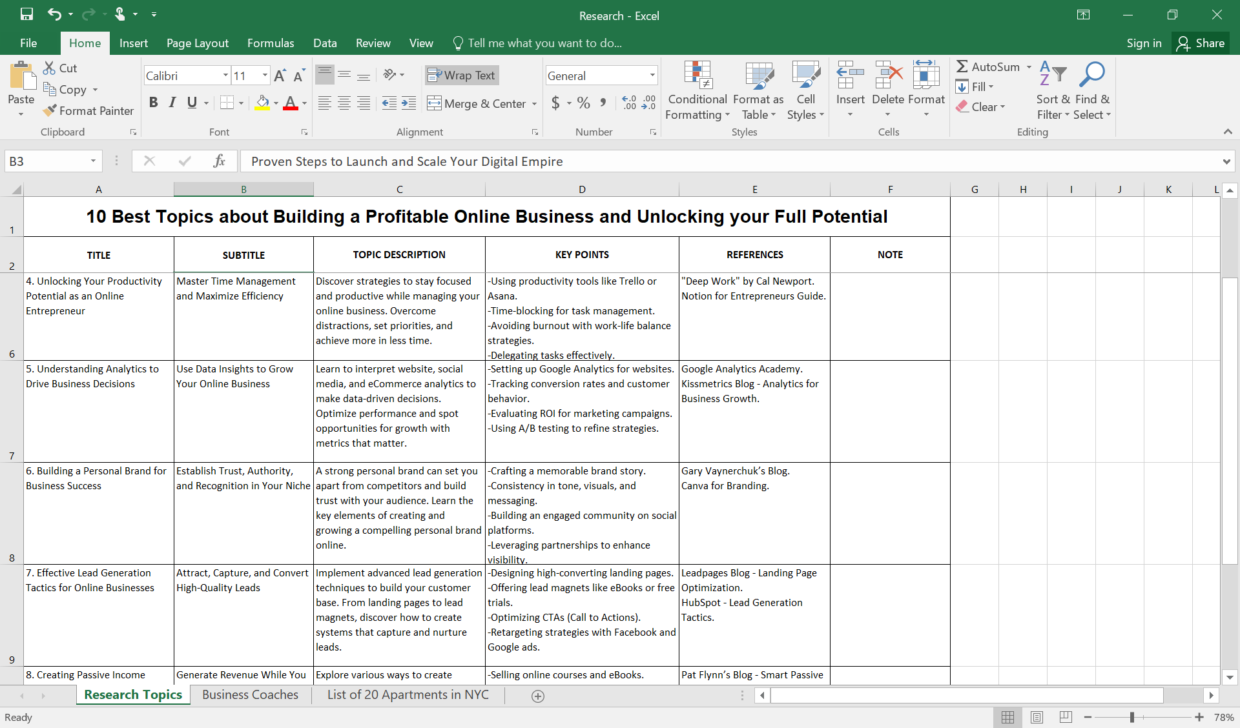Toggle Align Left horizontal alignment
Viewport: 1240px width, 728px height.
coord(325,103)
